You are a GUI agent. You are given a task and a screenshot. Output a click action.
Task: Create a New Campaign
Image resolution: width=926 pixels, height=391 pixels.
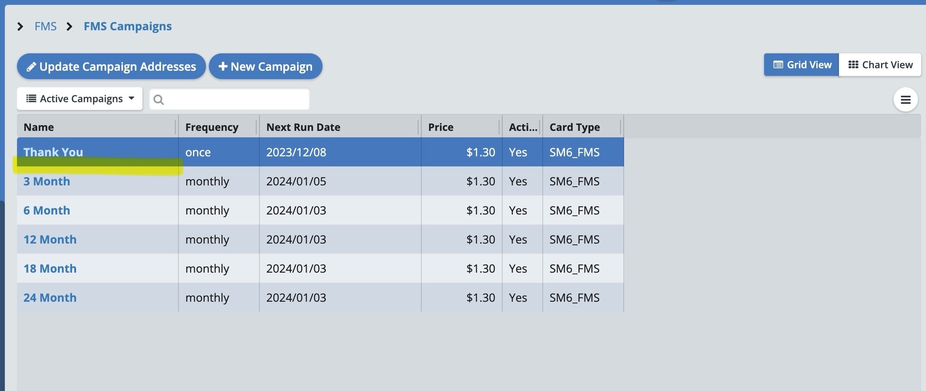click(265, 66)
